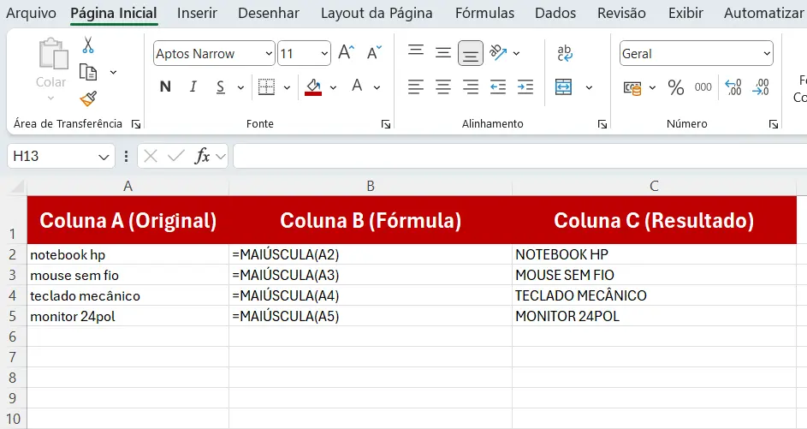Expand the Geral number format dropdown
Screen dimensions: 807x429
click(766, 53)
